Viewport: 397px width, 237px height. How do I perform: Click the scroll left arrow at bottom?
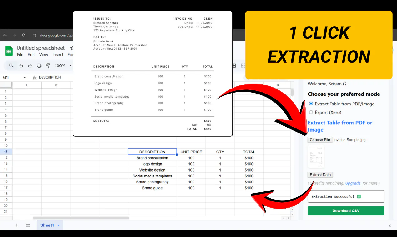coord(284,218)
